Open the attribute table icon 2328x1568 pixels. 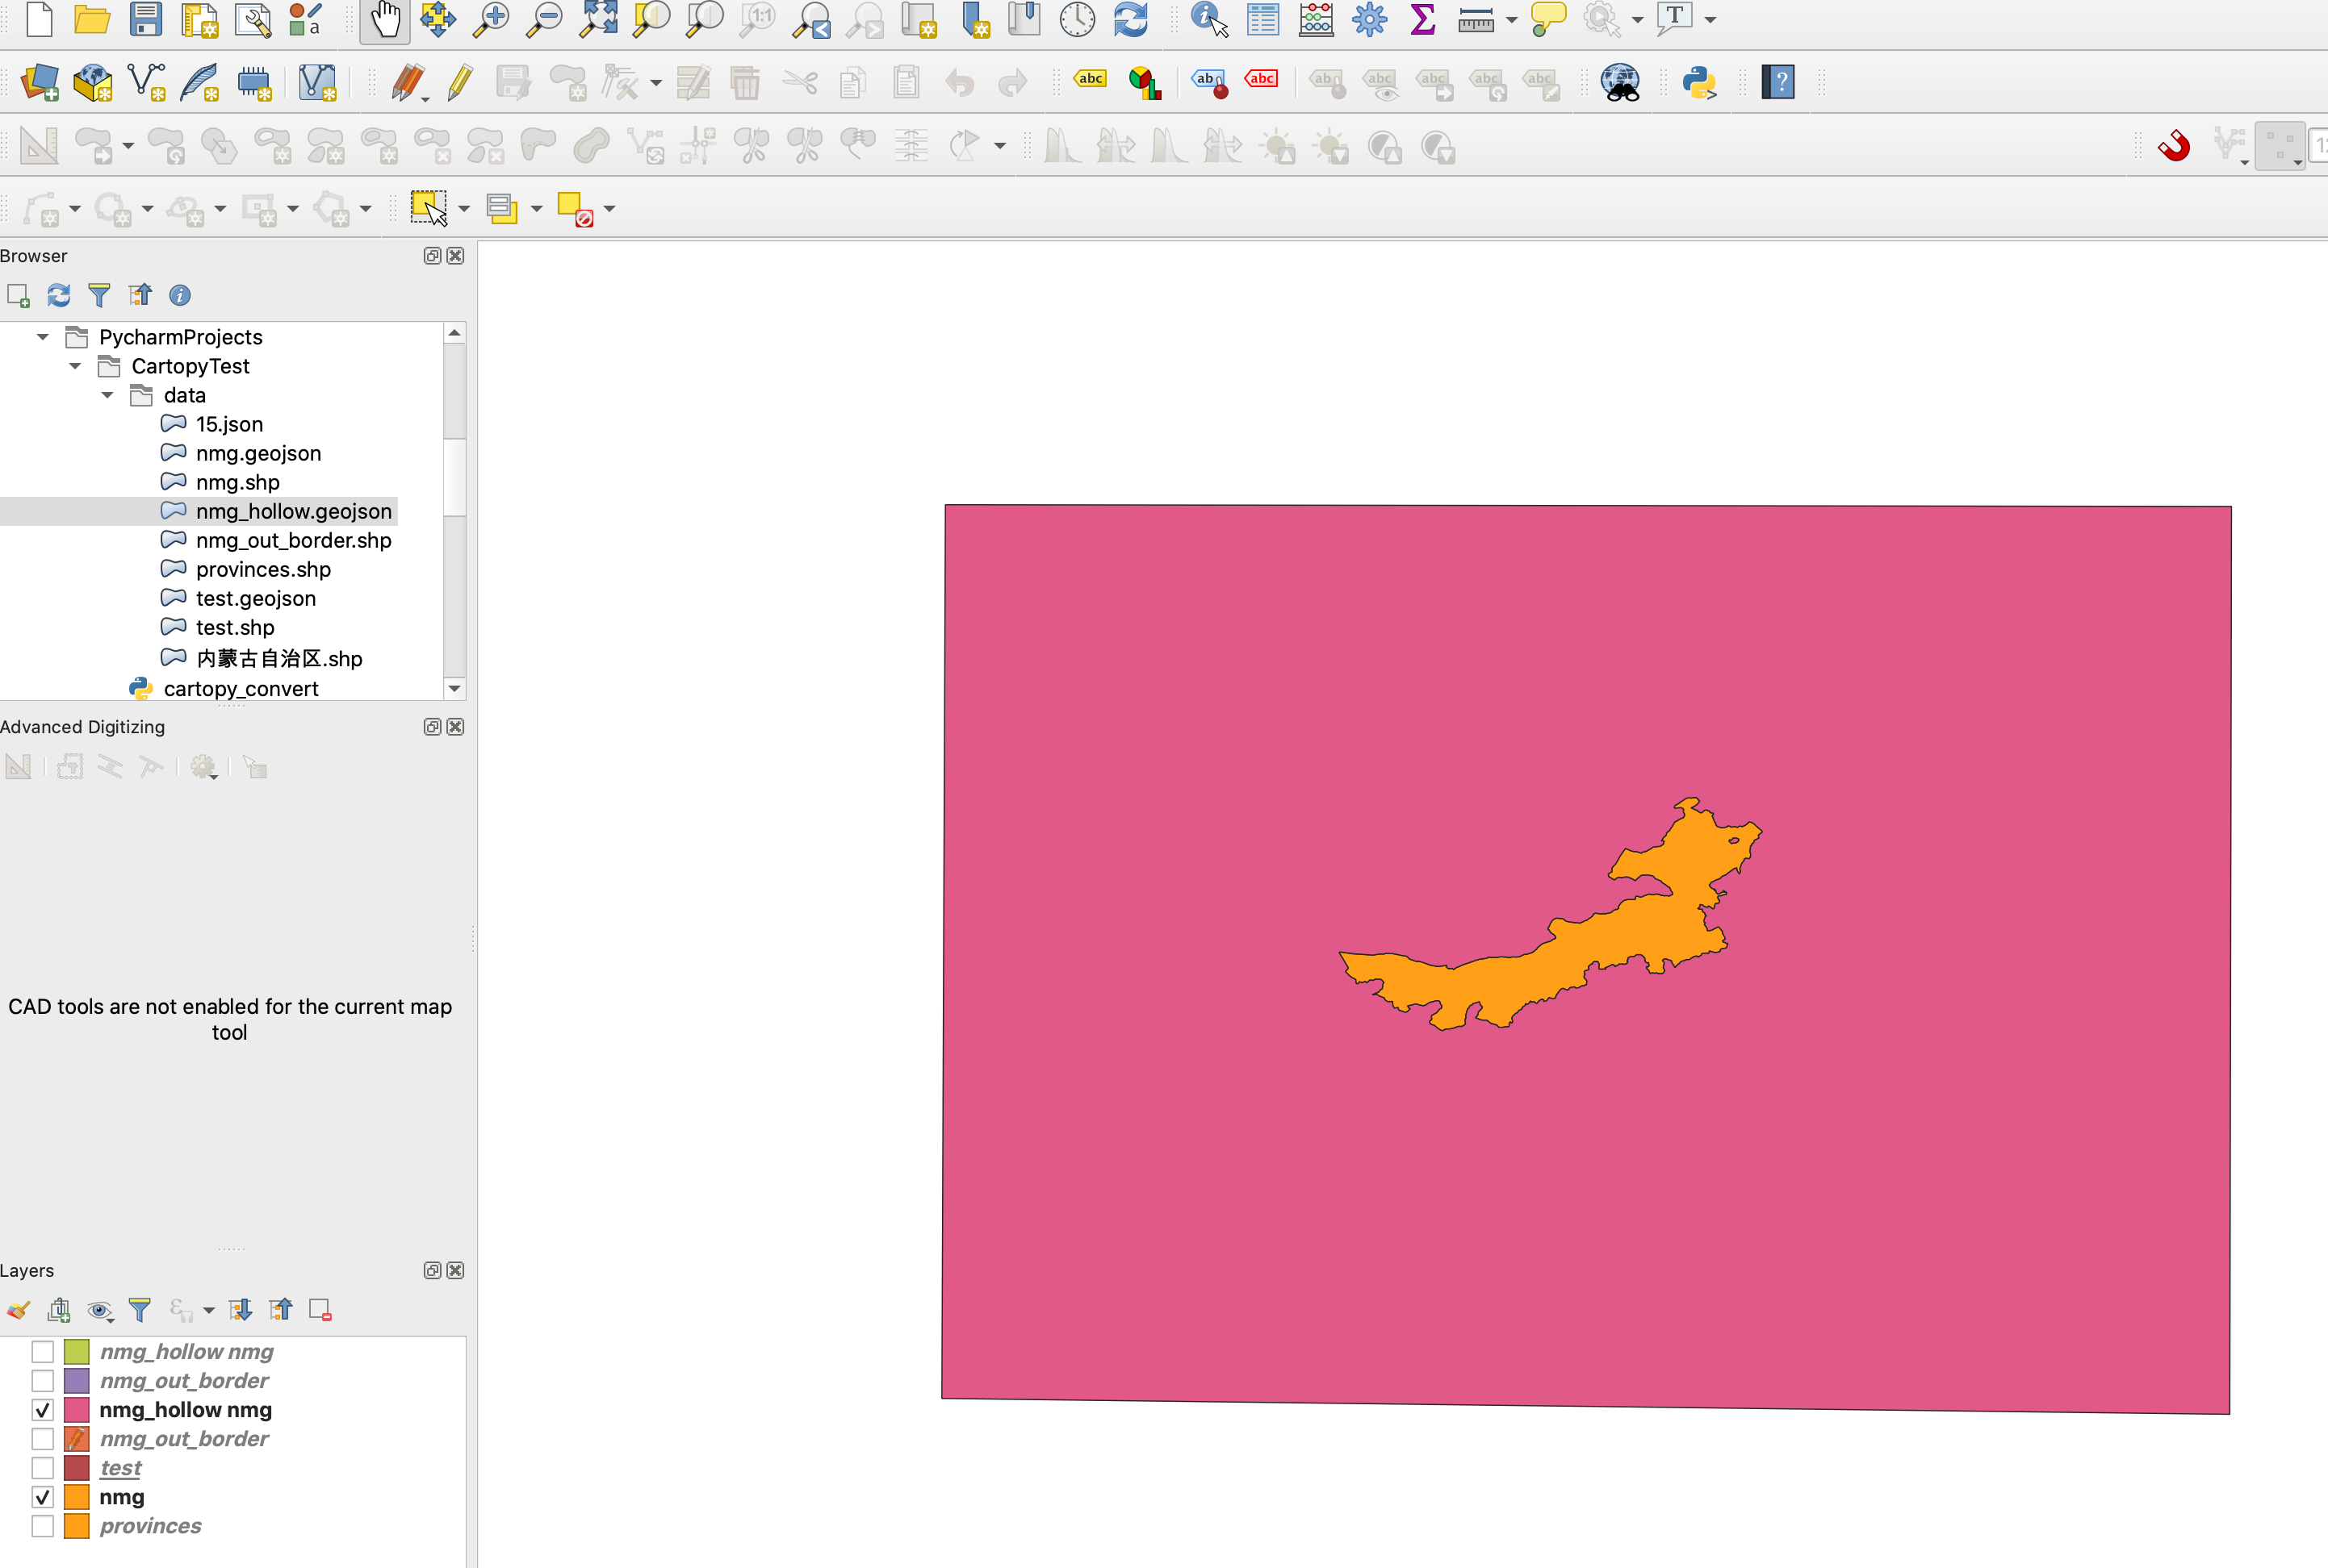pyautogui.click(x=1263, y=20)
